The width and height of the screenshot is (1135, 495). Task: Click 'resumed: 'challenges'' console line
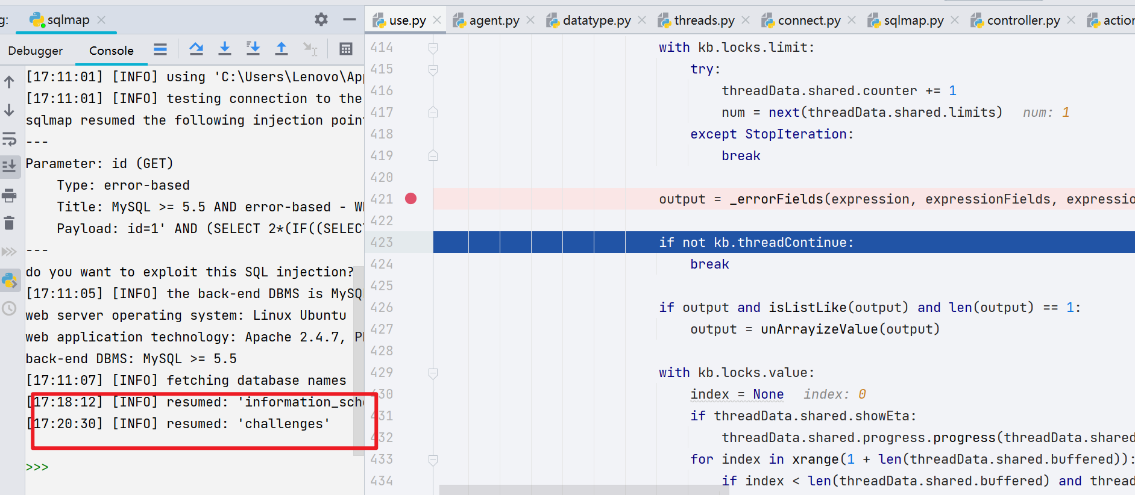pos(178,423)
